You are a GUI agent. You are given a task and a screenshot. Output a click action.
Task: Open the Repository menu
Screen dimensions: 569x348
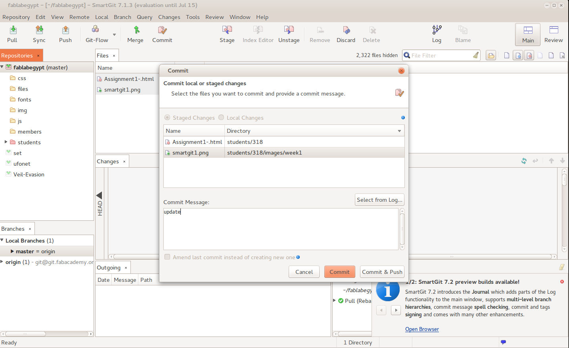click(16, 17)
